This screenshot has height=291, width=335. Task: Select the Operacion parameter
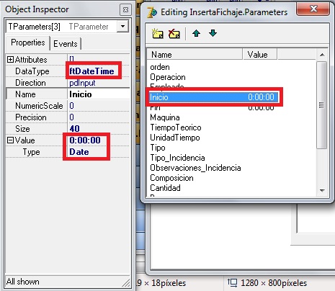(x=168, y=77)
